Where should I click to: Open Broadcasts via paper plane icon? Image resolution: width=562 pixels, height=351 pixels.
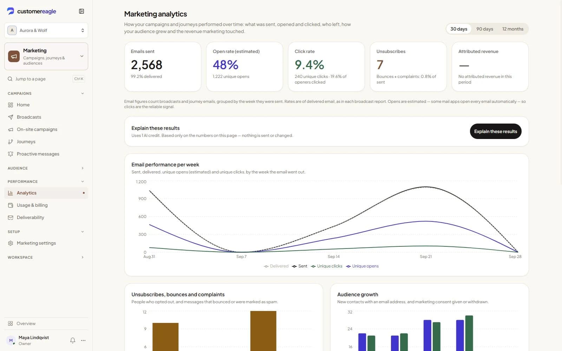(11, 117)
